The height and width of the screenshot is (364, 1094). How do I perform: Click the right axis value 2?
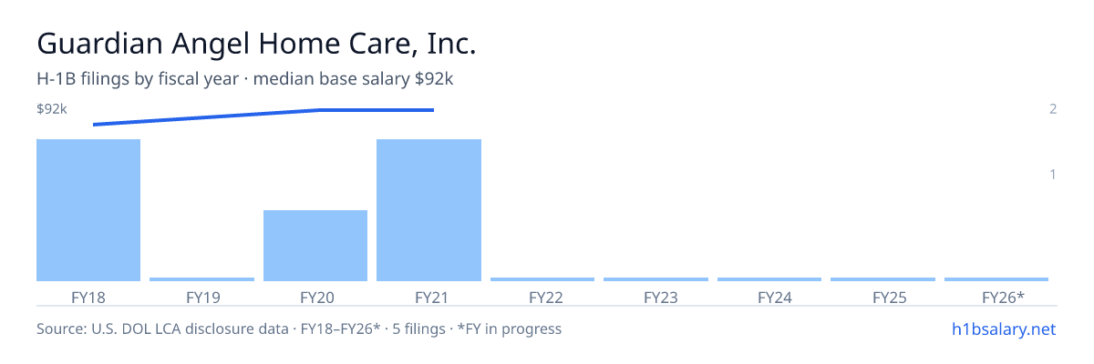pyautogui.click(x=1053, y=109)
